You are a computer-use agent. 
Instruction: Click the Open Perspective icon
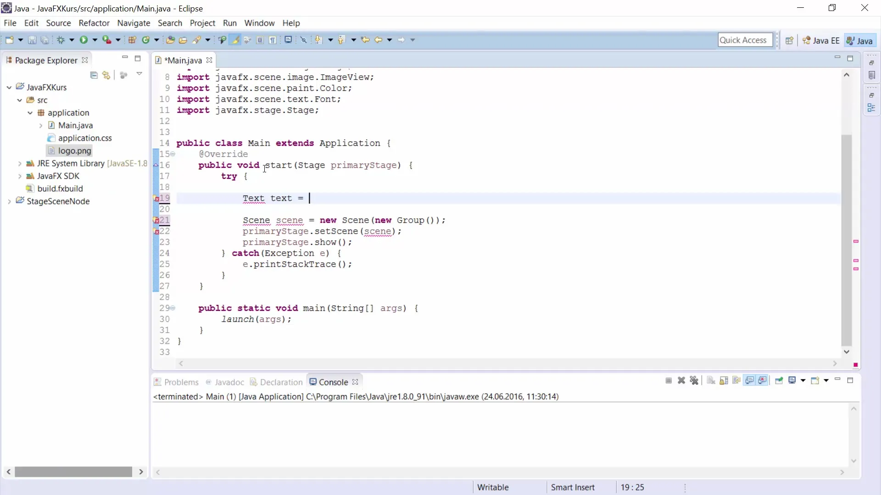pyautogui.click(x=789, y=40)
